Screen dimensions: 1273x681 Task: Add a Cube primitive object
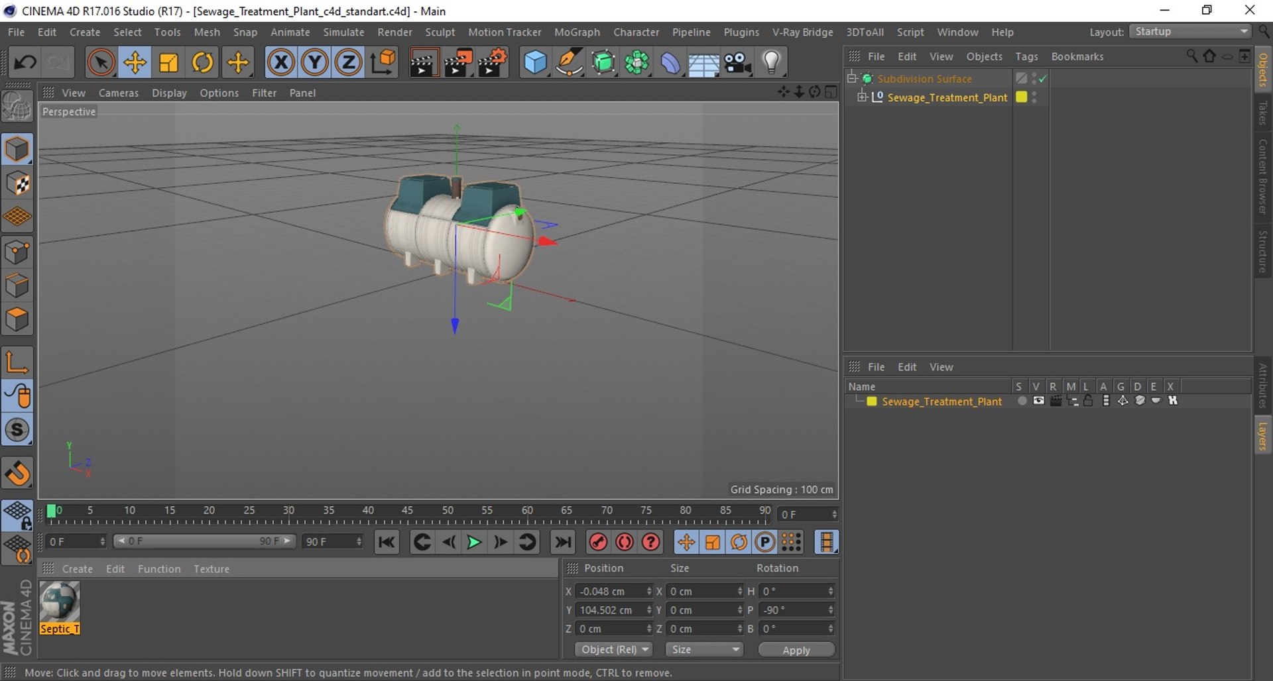pos(535,63)
